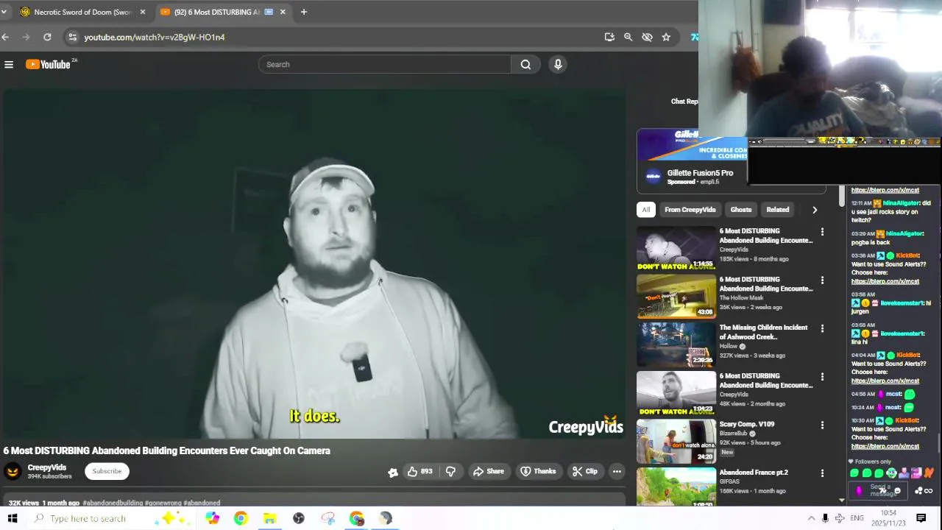Open the zoom magnifier in address bar
Screen dimensions: 942x530
coord(628,37)
